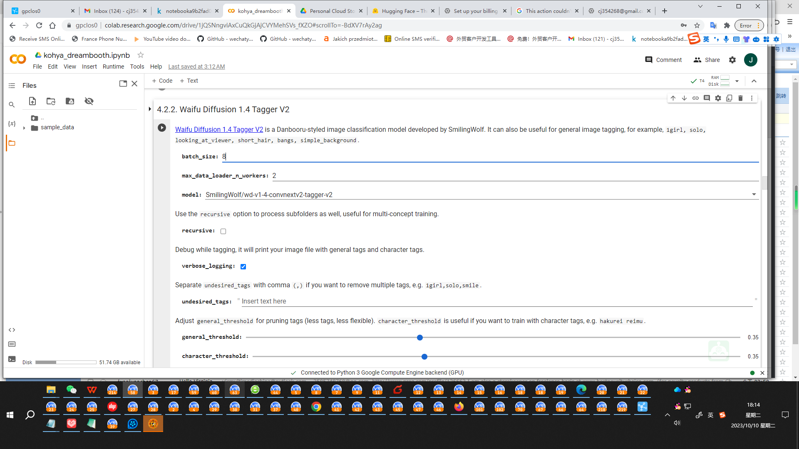Enable the recursive checkbox
Viewport: 799px width, 449px height.
coord(223,231)
